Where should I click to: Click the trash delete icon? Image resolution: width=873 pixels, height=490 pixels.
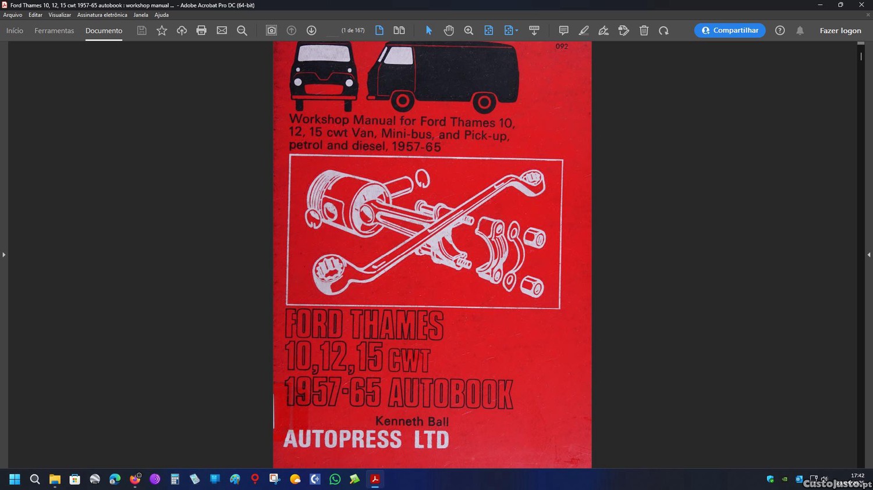point(644,31)
